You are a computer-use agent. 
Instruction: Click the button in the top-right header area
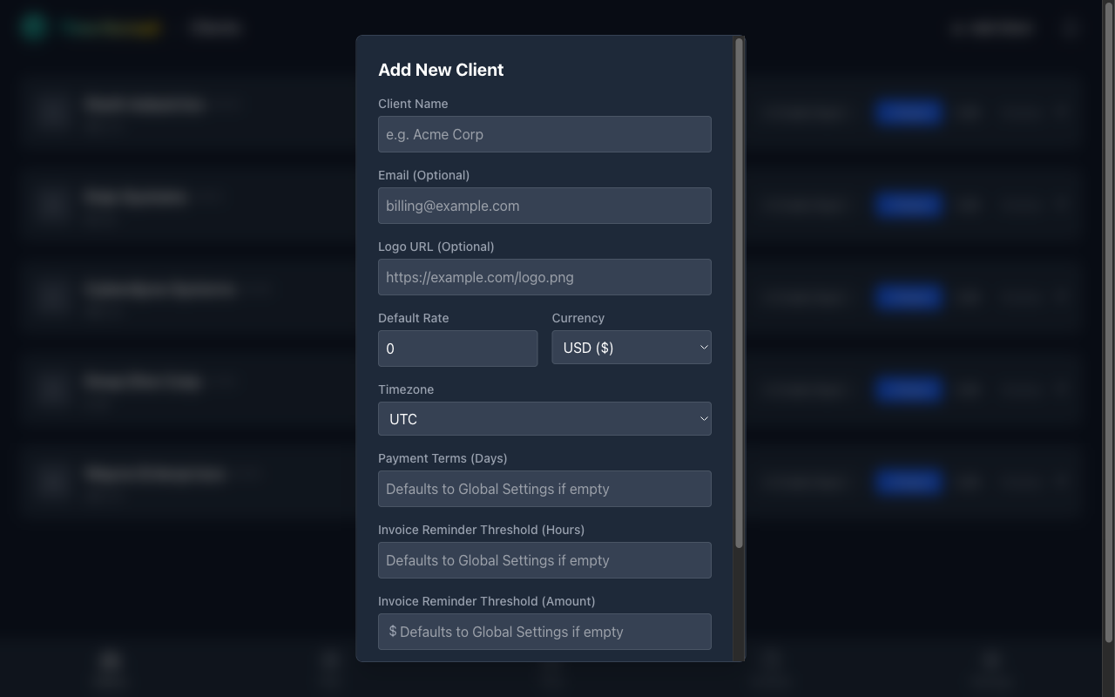tap(991, 27)
